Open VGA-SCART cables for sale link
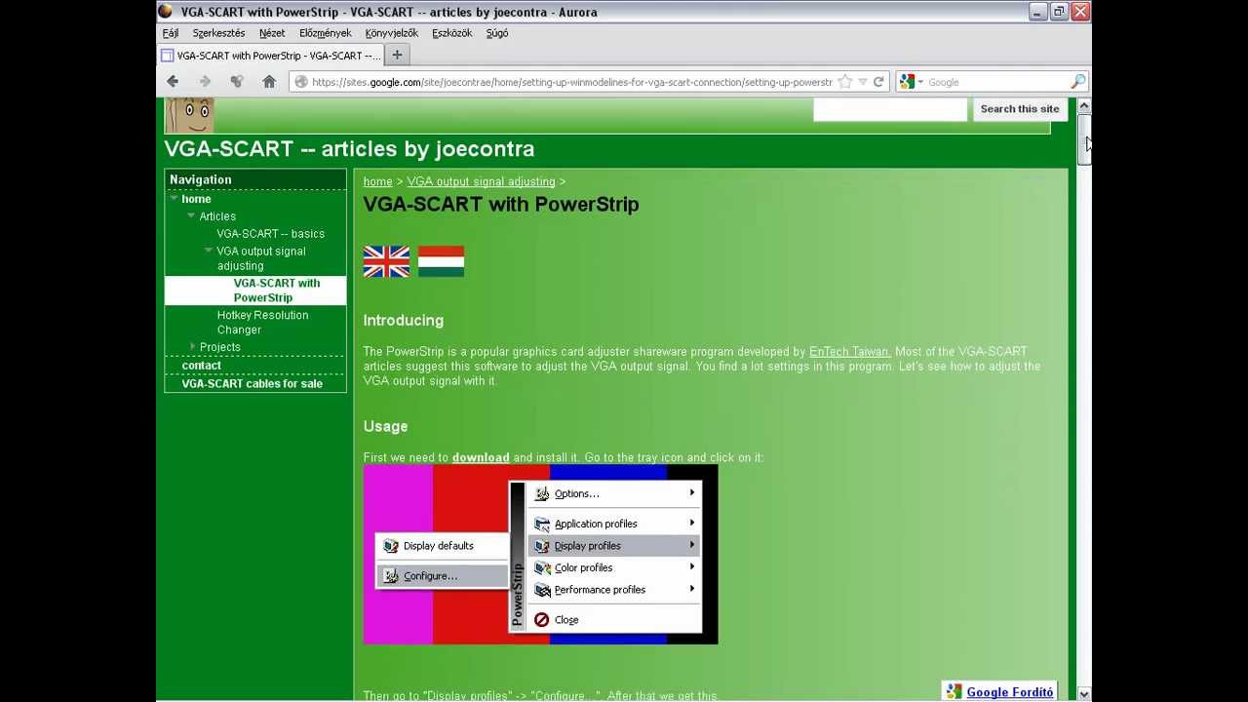 (x=252, y=384)
